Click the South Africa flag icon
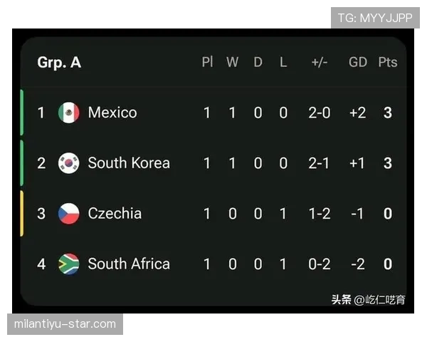 (x=68, y=264)
